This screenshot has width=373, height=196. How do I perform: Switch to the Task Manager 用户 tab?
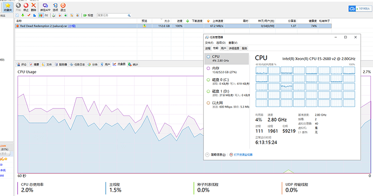tap(223, 48)
